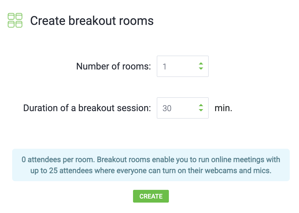Click the green down arrow beside room count
The width and height of the screenshot is (299, 213).
(x=201, y=69)
